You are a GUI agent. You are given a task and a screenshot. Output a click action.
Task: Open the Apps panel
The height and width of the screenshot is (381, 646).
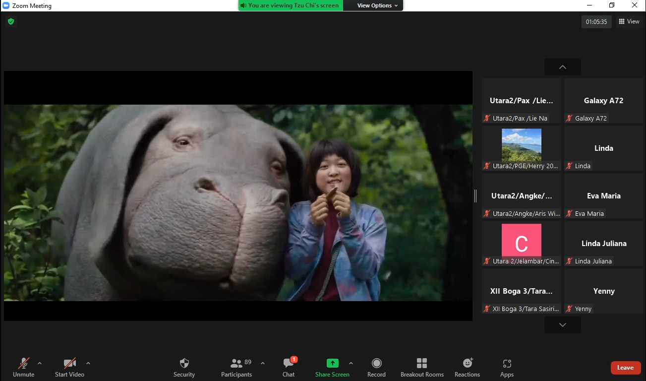(507, 368)
